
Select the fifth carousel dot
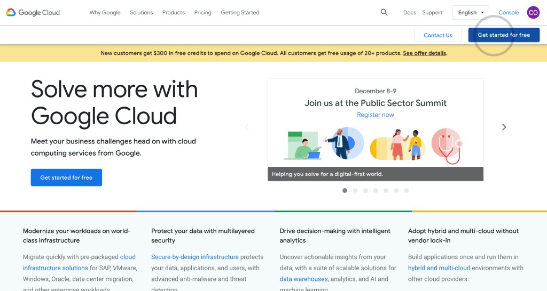coord(386,190)
